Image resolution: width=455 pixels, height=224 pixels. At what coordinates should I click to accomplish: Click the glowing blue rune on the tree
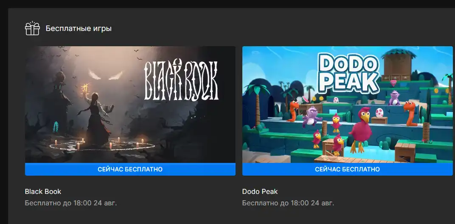56,126
